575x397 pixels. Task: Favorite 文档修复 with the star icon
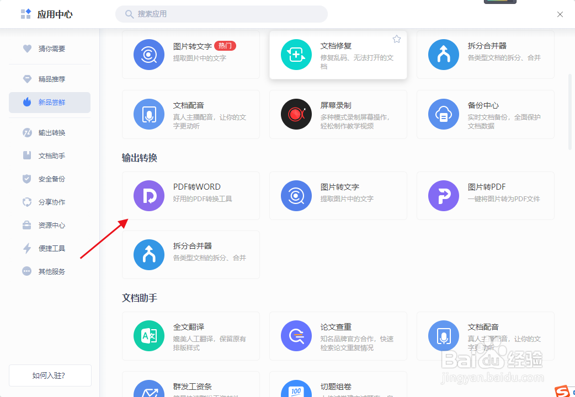click(x=397, y=39)
